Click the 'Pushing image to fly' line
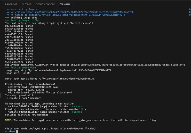 22,21
